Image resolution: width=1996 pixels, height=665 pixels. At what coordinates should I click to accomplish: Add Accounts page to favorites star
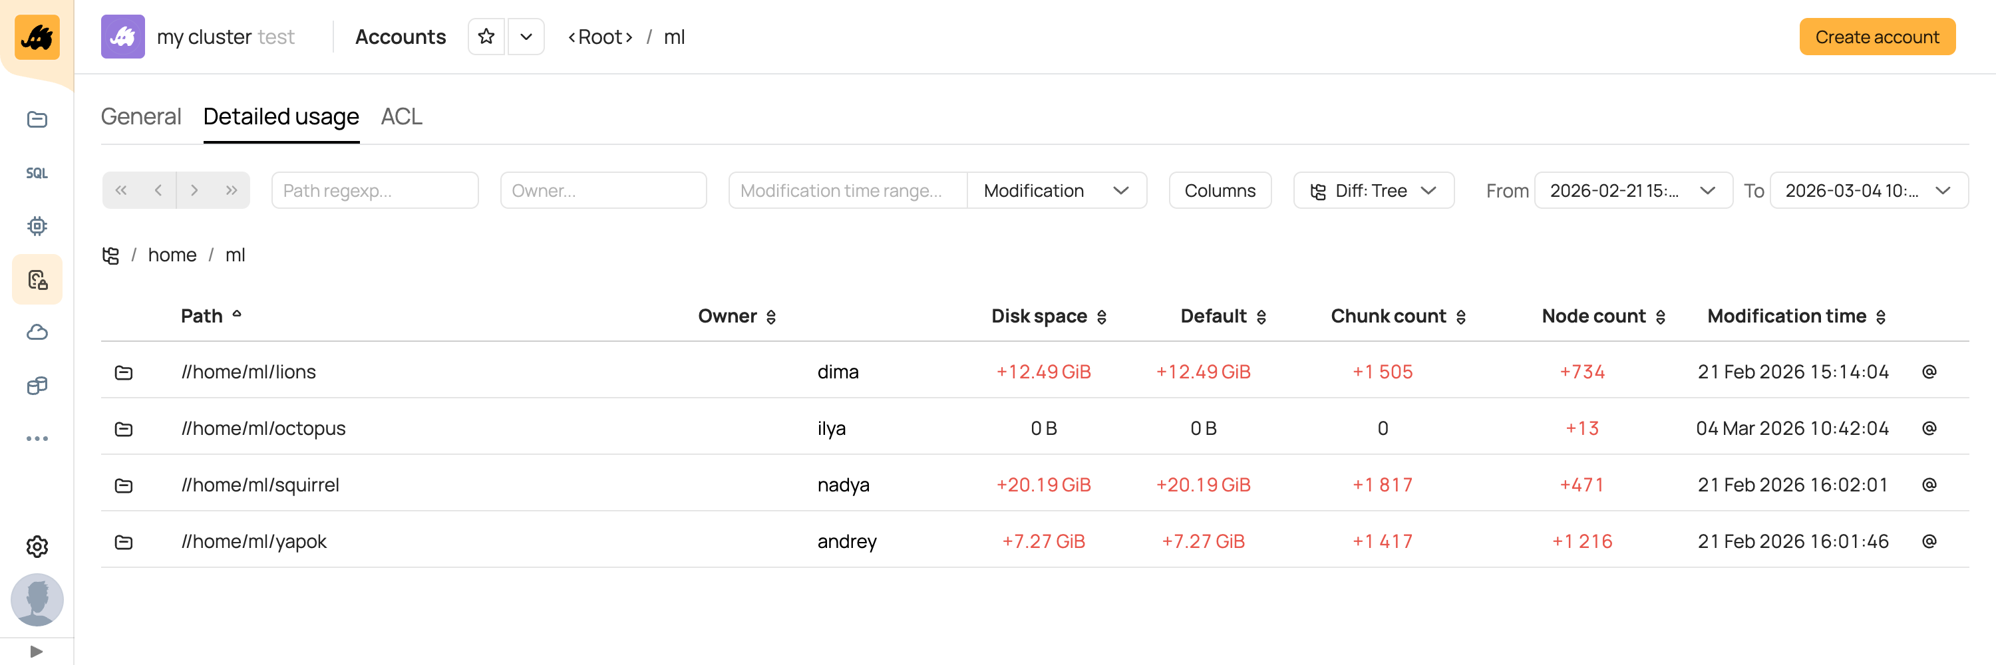486,37
